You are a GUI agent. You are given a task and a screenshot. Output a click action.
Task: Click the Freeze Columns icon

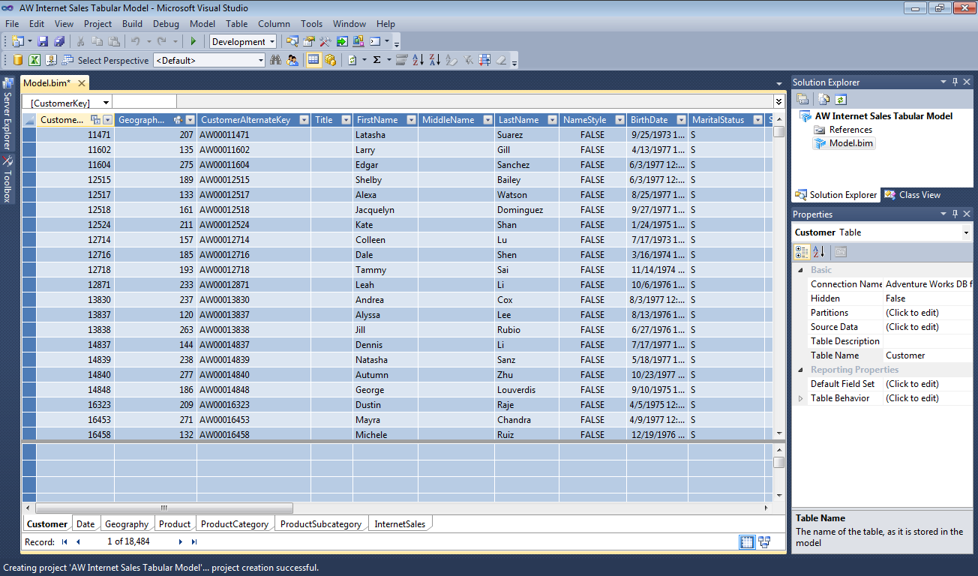point(484,60)
